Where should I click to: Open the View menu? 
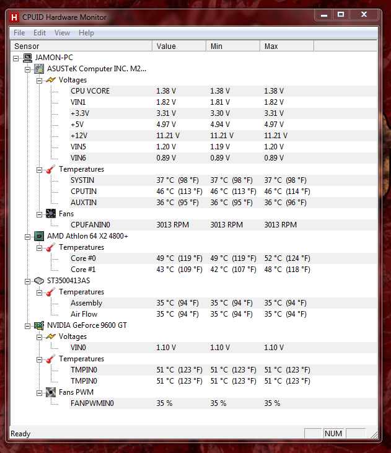(62, 33)
